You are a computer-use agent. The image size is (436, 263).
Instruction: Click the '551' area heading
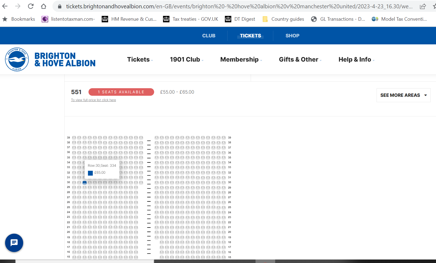click(x=76, y=92)
